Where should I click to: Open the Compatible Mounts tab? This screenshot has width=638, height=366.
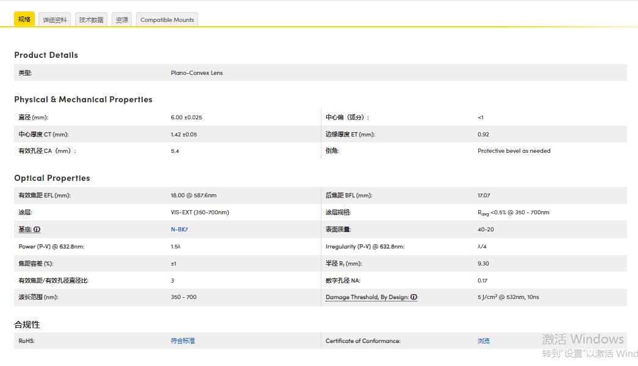pyautogui.click(x=167, y=20)
